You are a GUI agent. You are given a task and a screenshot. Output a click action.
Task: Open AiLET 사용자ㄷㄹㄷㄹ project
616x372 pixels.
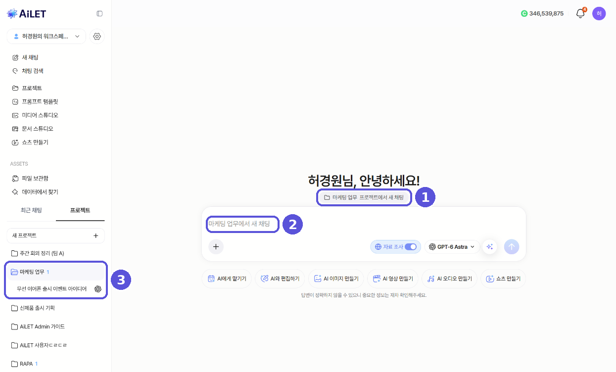55,345
